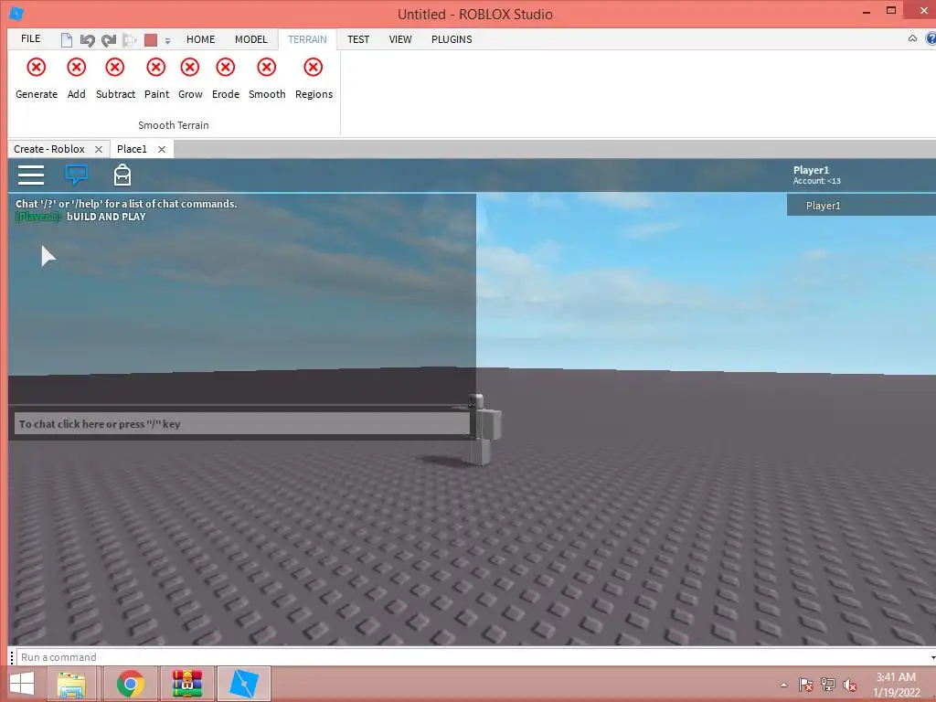The width and height of the screenshot is (936, 702).
Task: Open the Action Center flag icon
Action: (x=806, y=685)
